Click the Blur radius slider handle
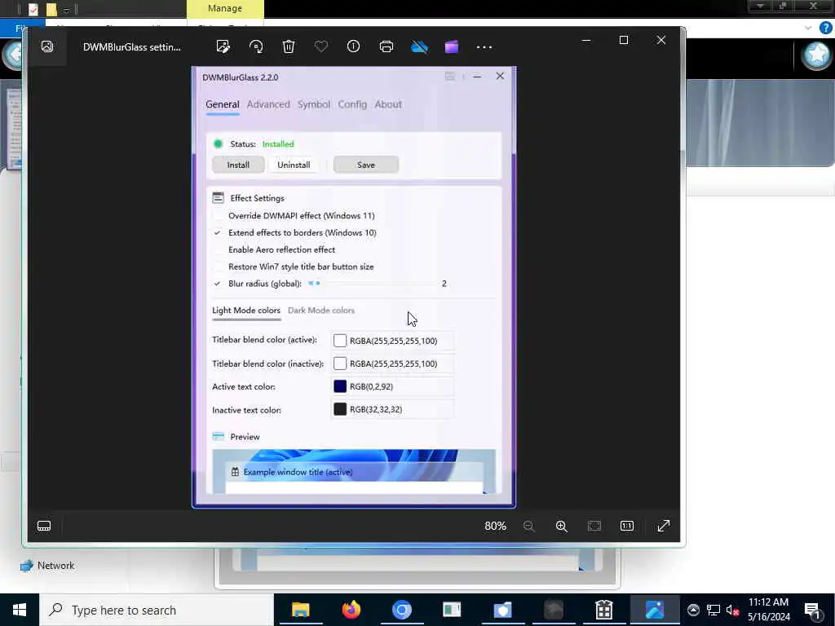This screenshot has width=835, height=626. coord(318,283)
